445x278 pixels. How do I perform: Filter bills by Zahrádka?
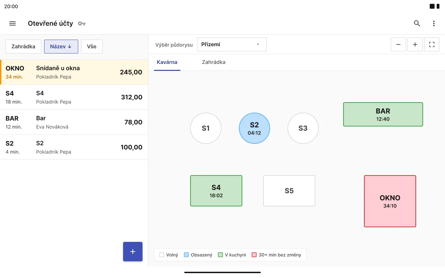coord(23,47)
